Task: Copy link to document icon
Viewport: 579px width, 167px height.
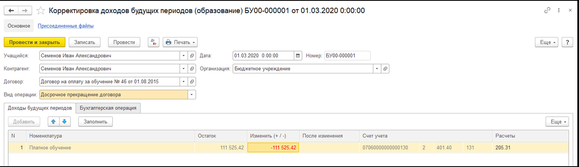Action: click(x=548, y=11)
